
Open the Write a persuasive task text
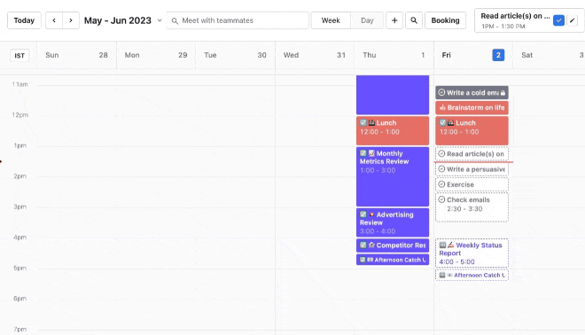click(476, 169)
